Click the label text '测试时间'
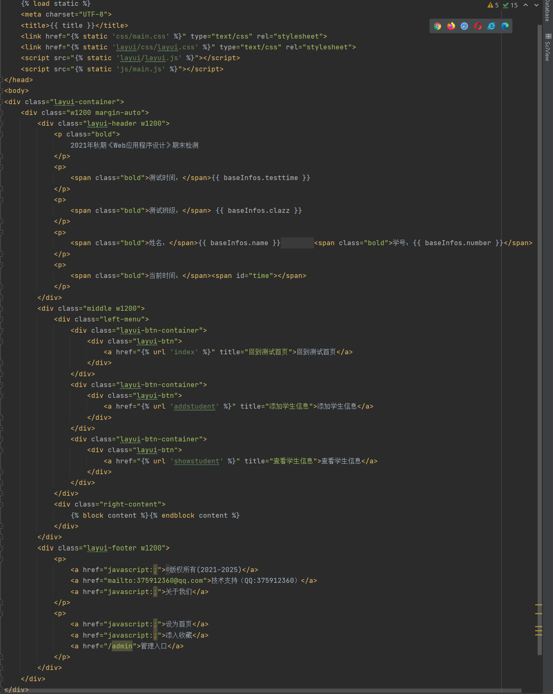 point(162,178)
